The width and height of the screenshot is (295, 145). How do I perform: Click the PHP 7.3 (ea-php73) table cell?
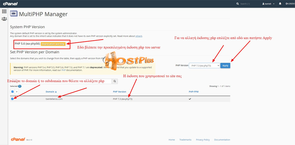pos(123,99)
